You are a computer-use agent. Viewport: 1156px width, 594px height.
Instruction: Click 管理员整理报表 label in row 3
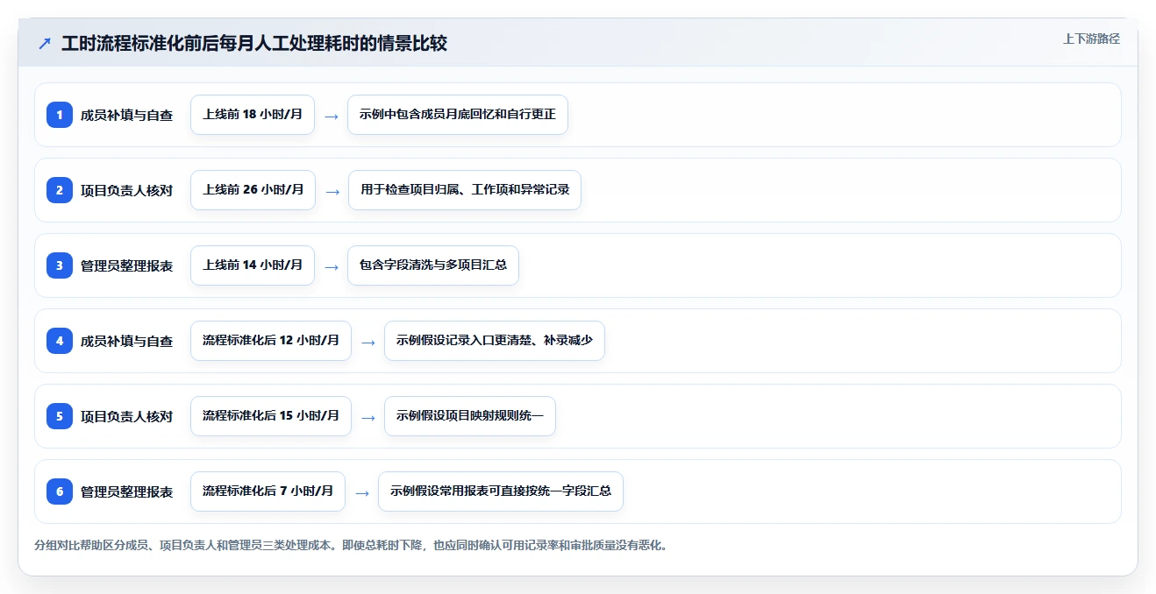(x=127, y=265)
